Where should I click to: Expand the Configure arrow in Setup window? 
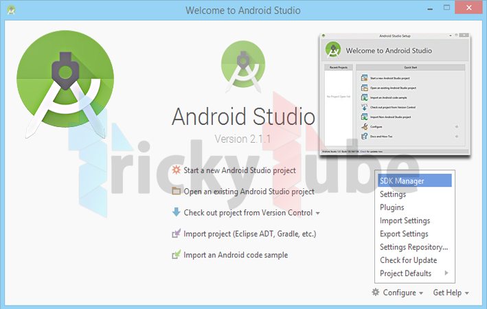point(457,127)
